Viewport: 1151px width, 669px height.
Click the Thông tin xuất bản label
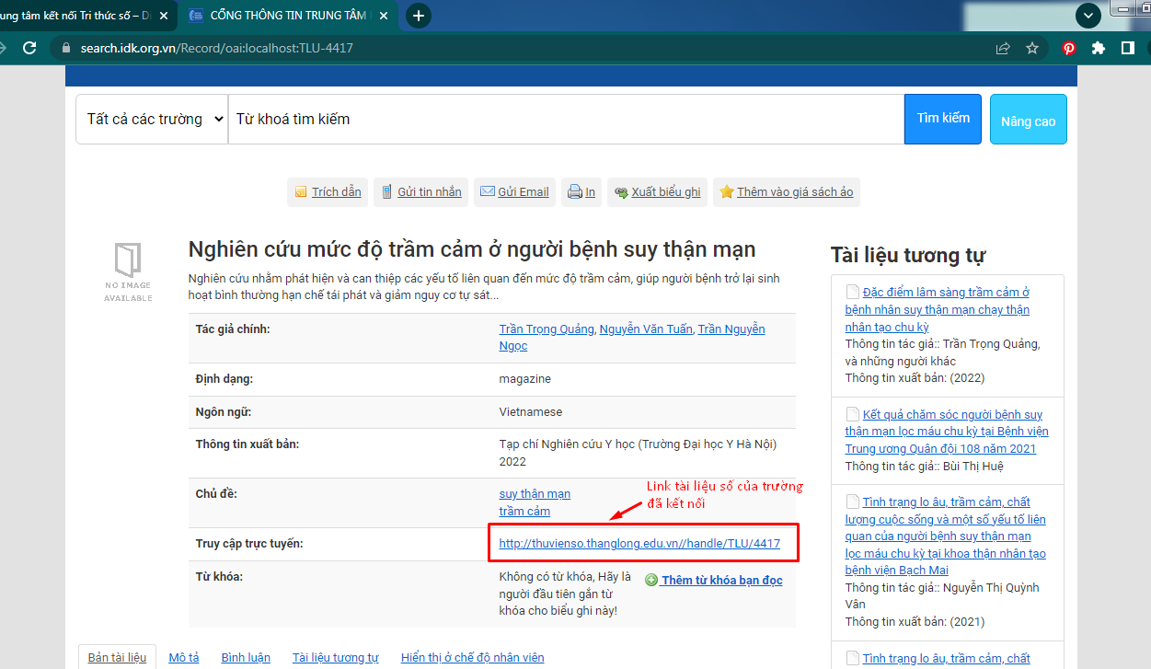point(247,444)
